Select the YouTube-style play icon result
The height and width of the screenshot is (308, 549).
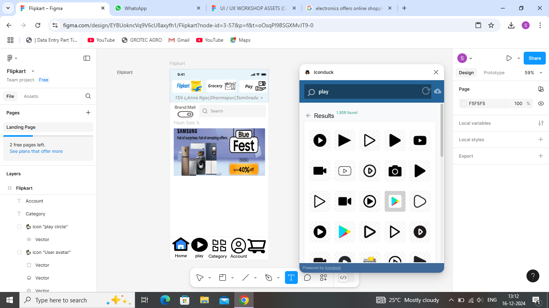(420, 140)
